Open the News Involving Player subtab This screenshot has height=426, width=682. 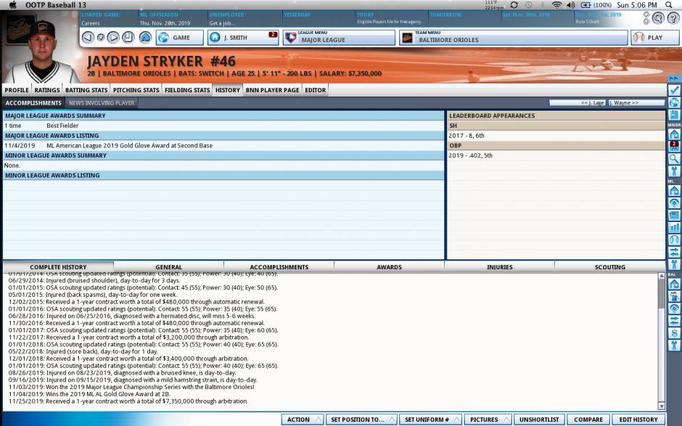pyautogui.click(x=102, y=103)
